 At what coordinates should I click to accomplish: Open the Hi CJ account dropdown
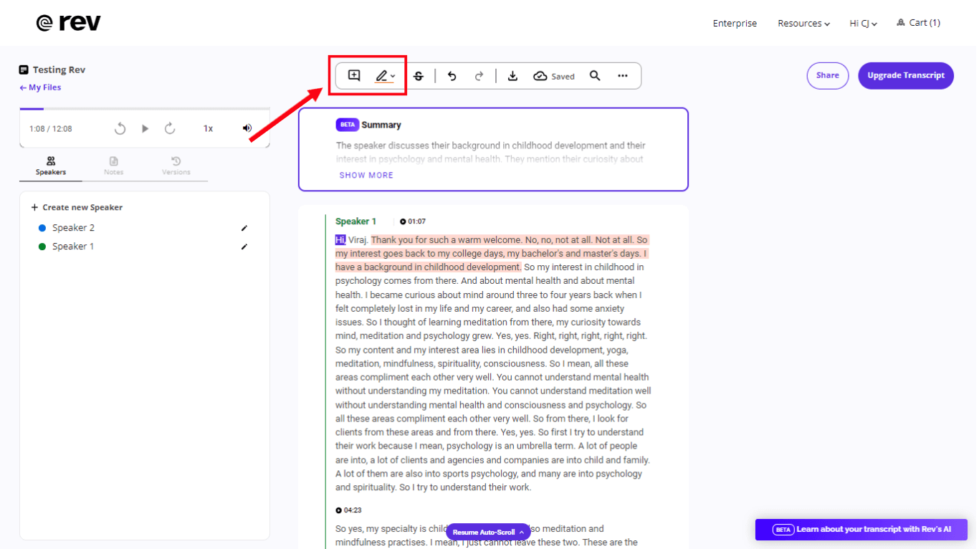point(863,24)
